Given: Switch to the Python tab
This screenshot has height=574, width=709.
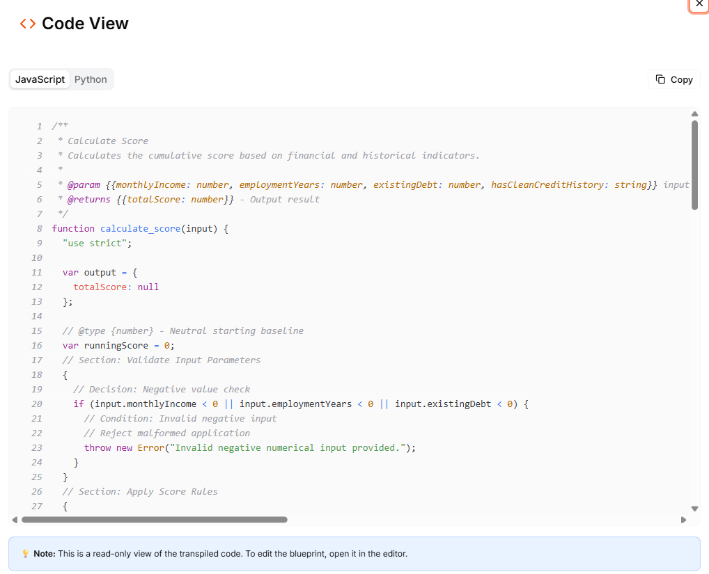Looking at the screenshot, I should 91,79.
